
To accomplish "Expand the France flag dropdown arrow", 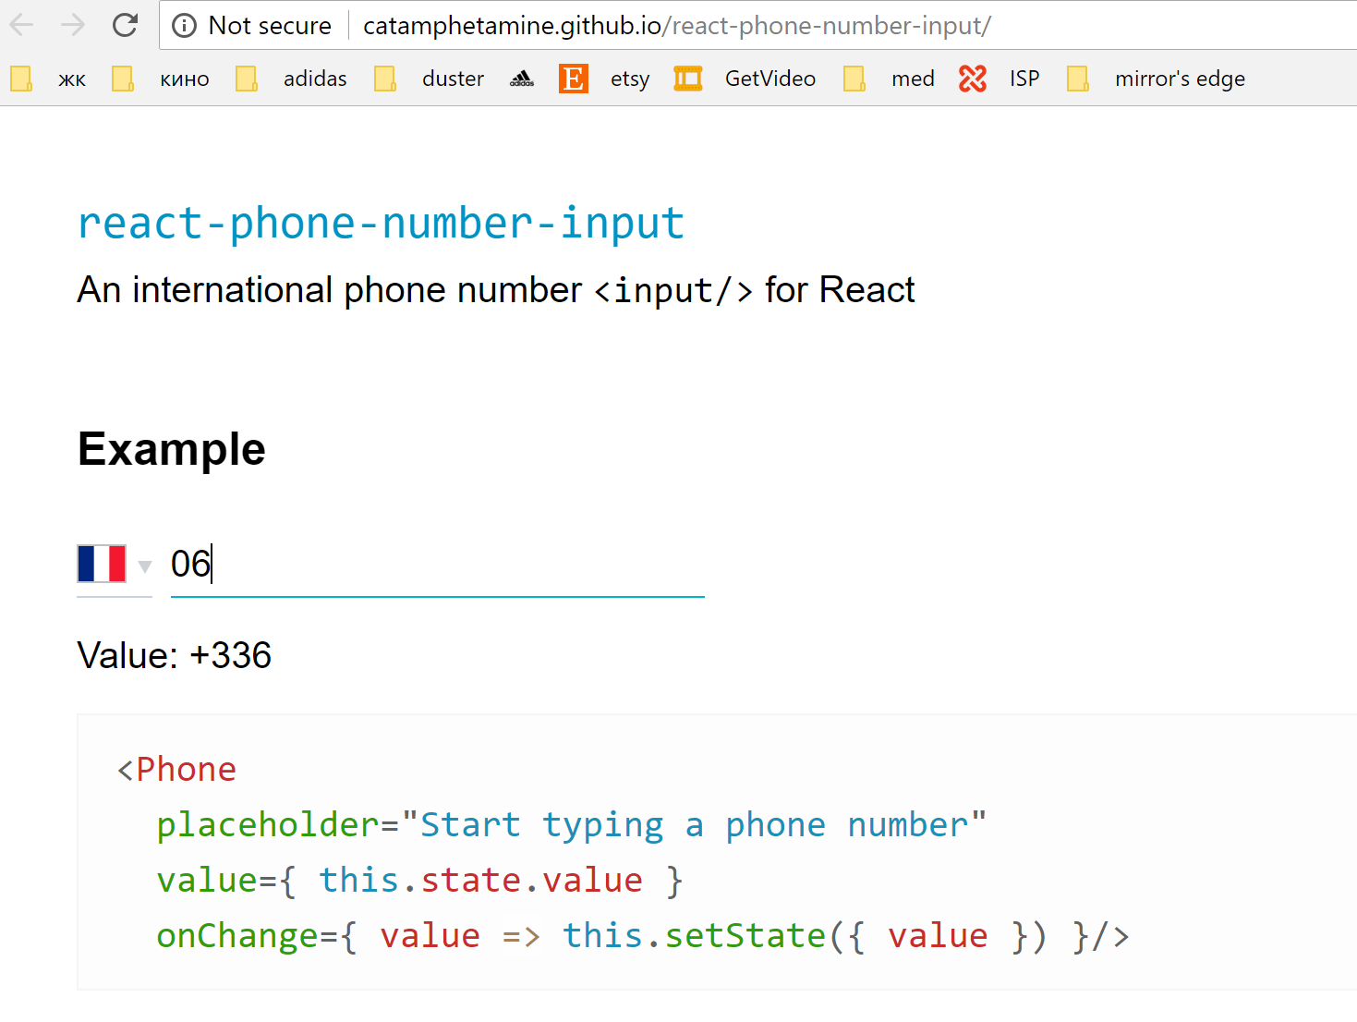I will point(145,566).
